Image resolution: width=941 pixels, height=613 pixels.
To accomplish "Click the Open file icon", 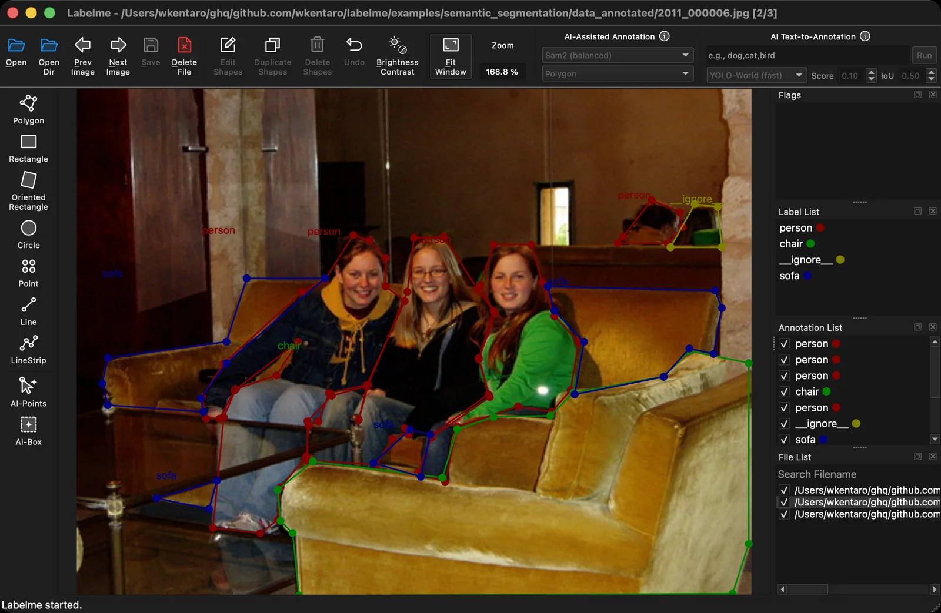I will coord(16,45).
